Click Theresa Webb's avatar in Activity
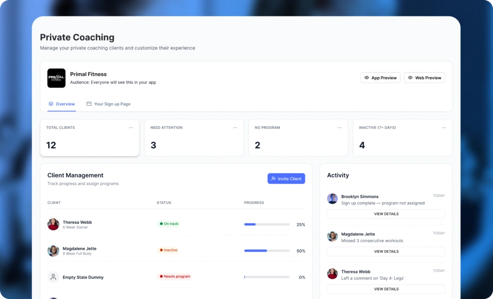 click(x=332, y=274)
